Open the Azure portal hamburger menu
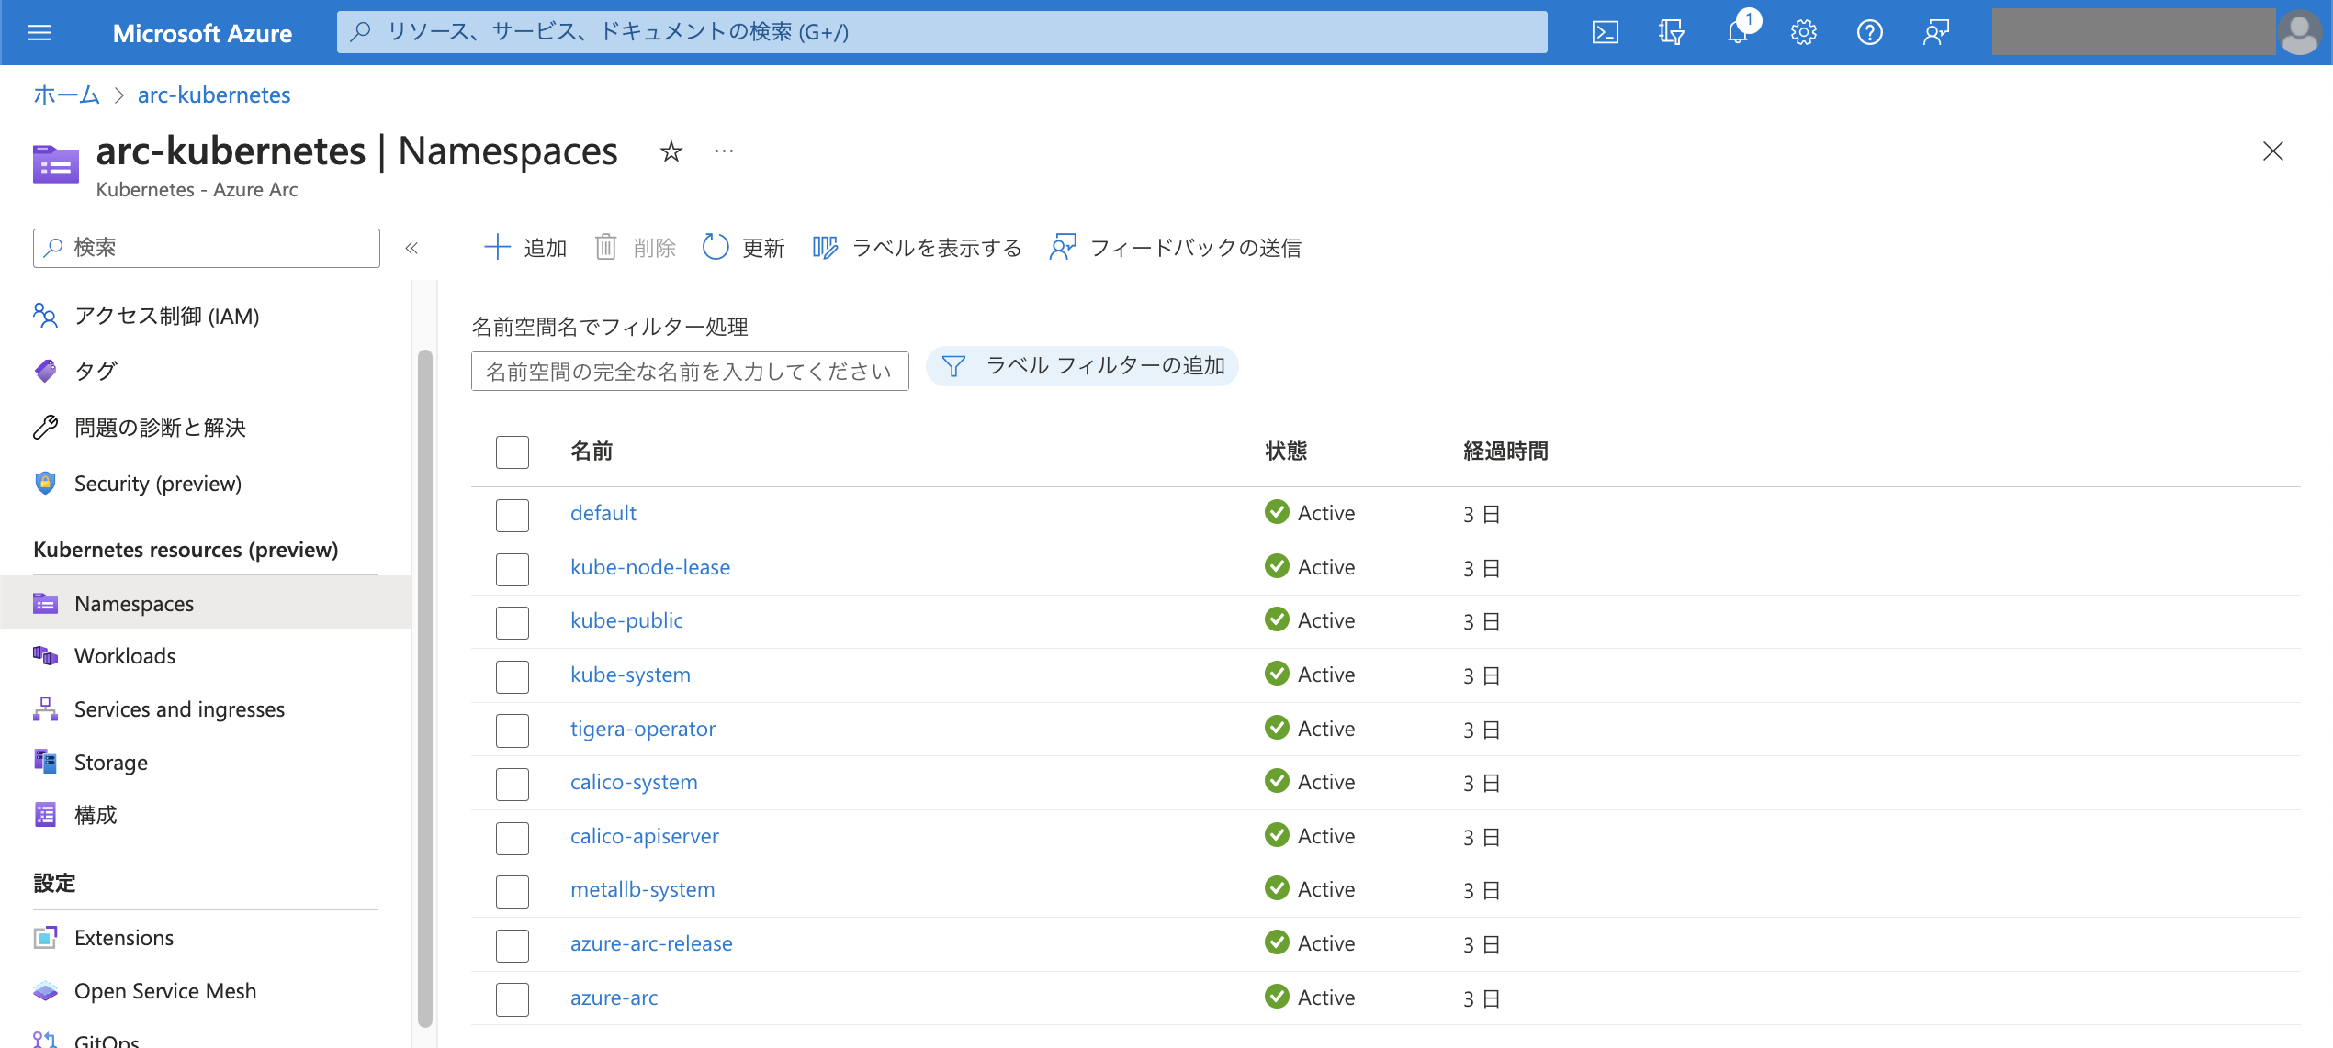2333x1048 pixels. coord(39,33)
